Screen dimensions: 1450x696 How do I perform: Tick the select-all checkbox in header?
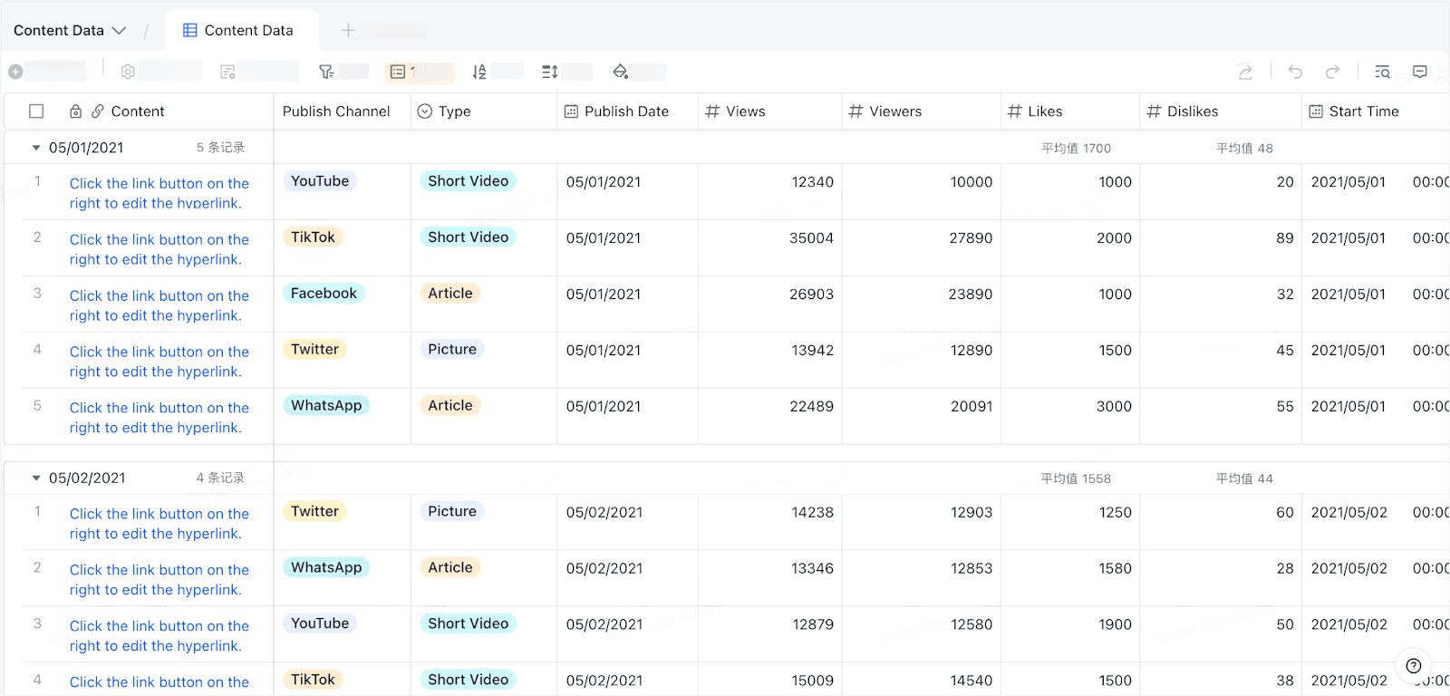[x=36, y=111]
